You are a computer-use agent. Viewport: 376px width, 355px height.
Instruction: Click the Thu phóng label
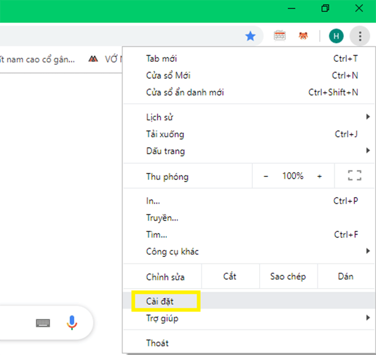167,177
